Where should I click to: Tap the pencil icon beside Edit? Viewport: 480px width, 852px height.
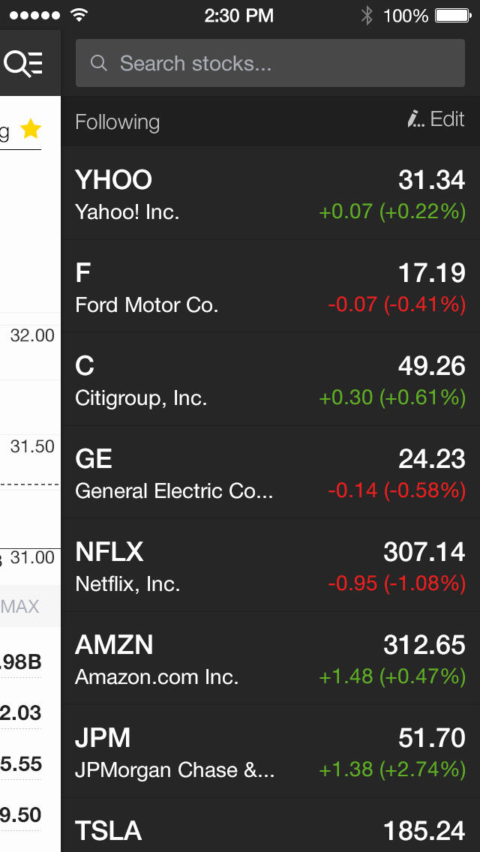415,119
